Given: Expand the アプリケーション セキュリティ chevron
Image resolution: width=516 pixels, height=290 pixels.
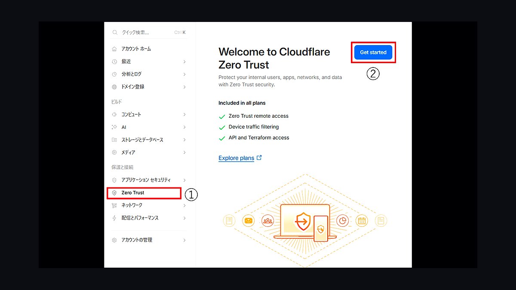Looking at the screenshot, I should click(x=184, y=180).
